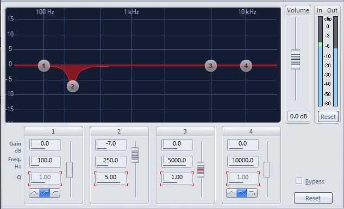Click the Out level meter bar
This screenshot has width=344, height=209.
[335, 61]
